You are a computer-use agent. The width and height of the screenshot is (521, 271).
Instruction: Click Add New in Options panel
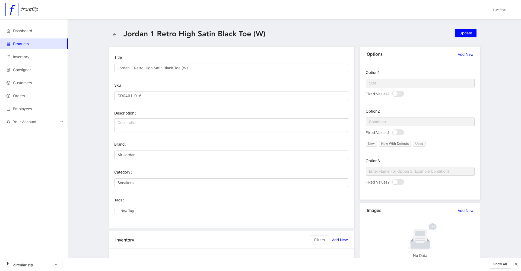465,54
